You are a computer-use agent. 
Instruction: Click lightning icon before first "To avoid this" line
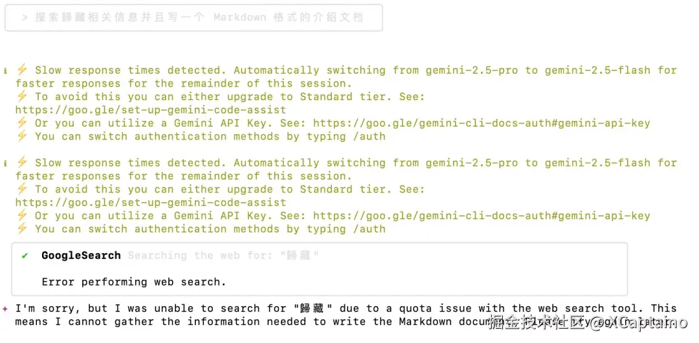pos(22,97)
